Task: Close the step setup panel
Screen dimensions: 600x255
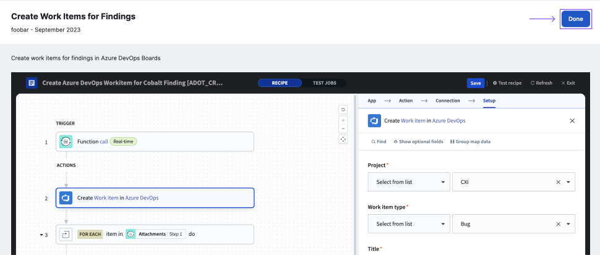Action: point(572,120)
